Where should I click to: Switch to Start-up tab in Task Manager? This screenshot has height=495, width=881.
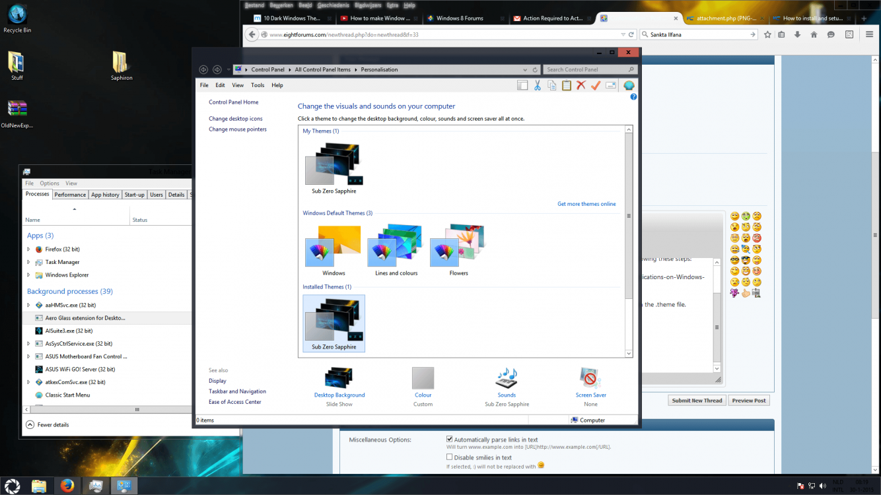135,195
